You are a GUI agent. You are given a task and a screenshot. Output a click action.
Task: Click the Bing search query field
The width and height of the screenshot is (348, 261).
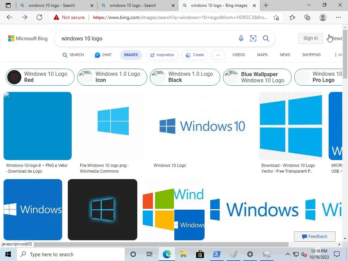(x=146, y=38)
